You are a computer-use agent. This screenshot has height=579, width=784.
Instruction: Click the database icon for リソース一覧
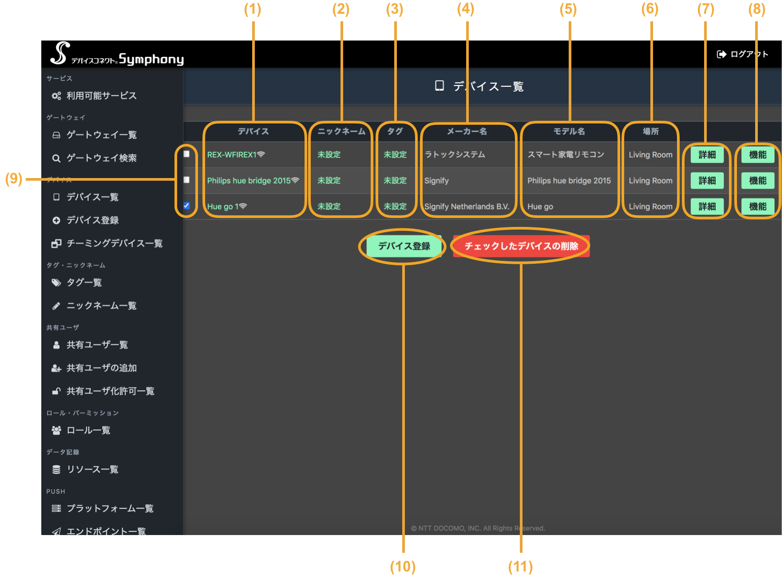tap(56, 469)
